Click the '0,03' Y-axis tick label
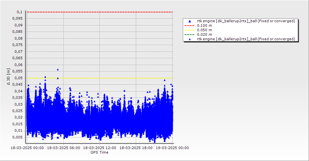 [x=19, y=104]
